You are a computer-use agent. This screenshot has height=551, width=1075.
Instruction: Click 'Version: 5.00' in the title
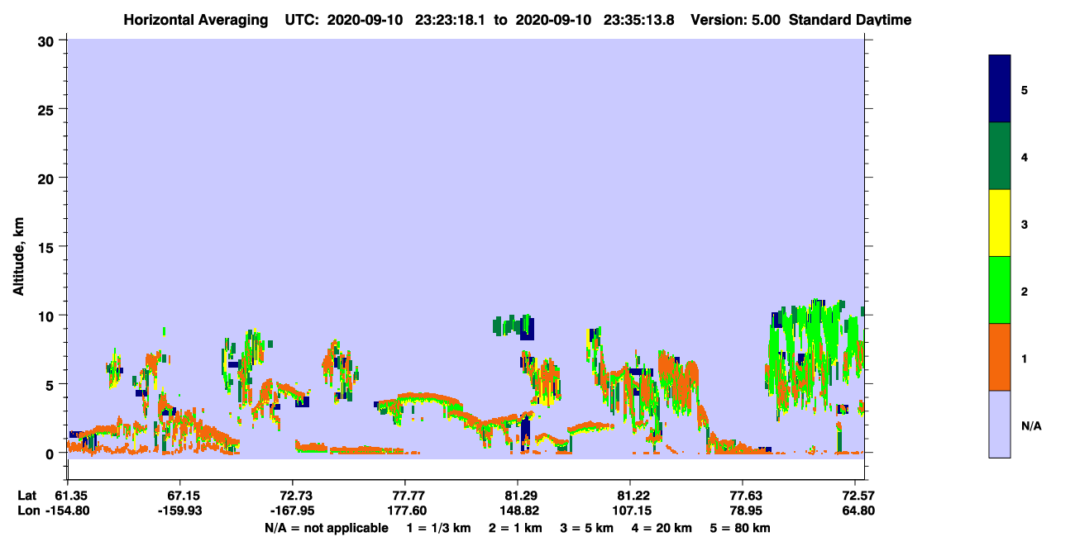click(735, 19)
